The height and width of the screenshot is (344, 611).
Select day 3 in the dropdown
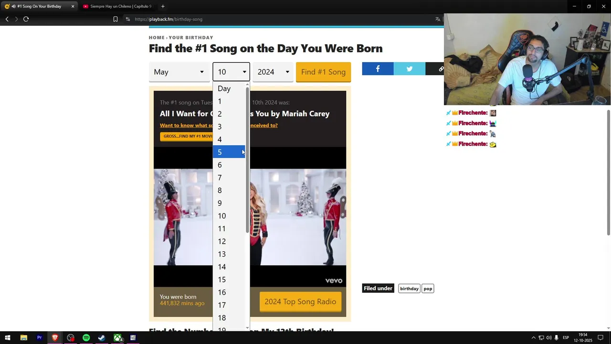click(x=229, y=127)
